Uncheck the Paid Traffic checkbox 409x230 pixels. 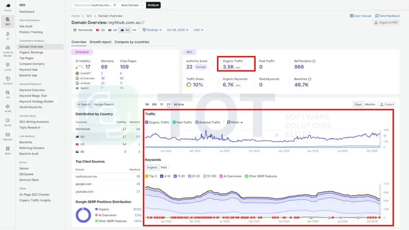(174, 122)
